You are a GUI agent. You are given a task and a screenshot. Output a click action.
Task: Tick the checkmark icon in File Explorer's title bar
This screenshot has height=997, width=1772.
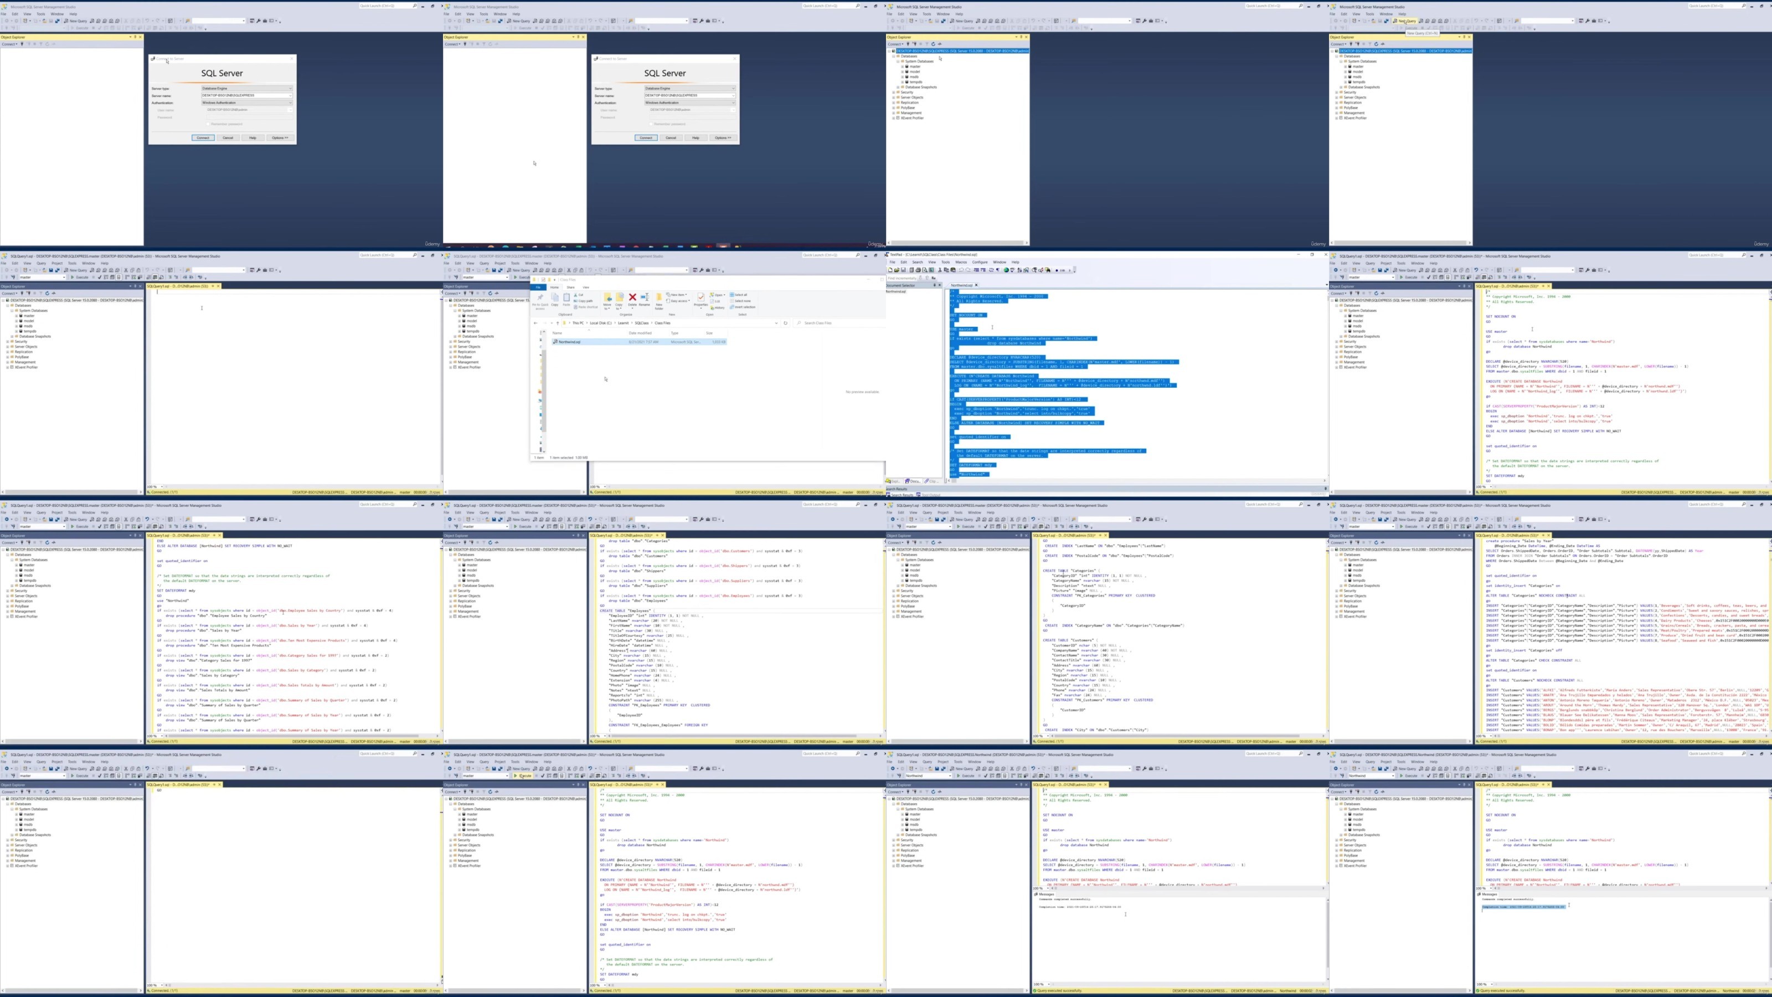point(543,280)
